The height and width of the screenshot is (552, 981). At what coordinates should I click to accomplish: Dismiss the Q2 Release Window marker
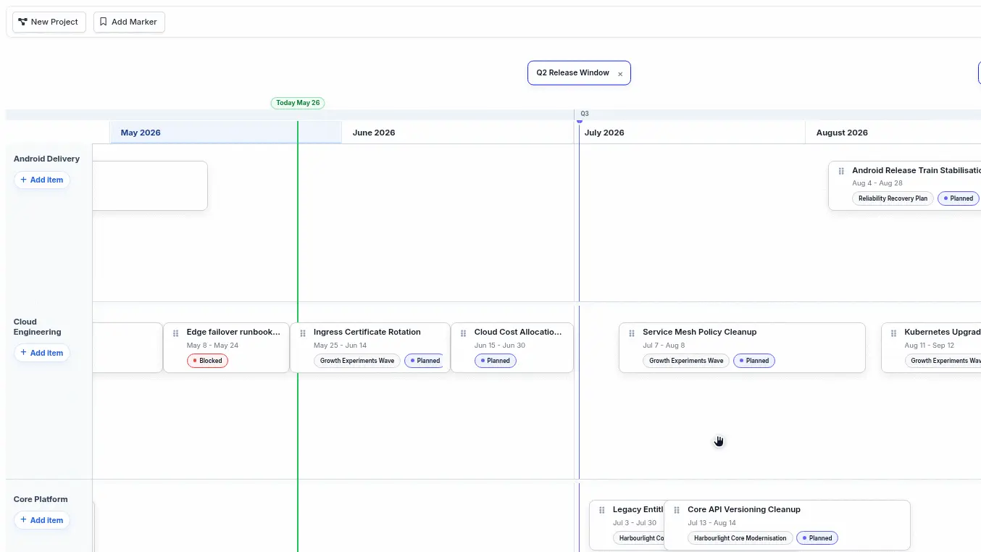[x=620, y=74]
